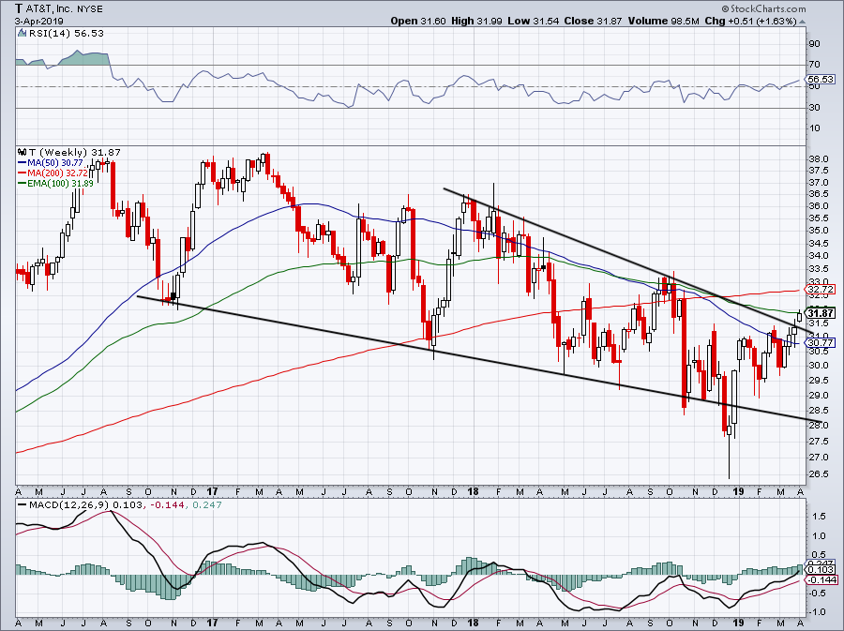Click the 17 year label under MACD panel

(212, 623)
